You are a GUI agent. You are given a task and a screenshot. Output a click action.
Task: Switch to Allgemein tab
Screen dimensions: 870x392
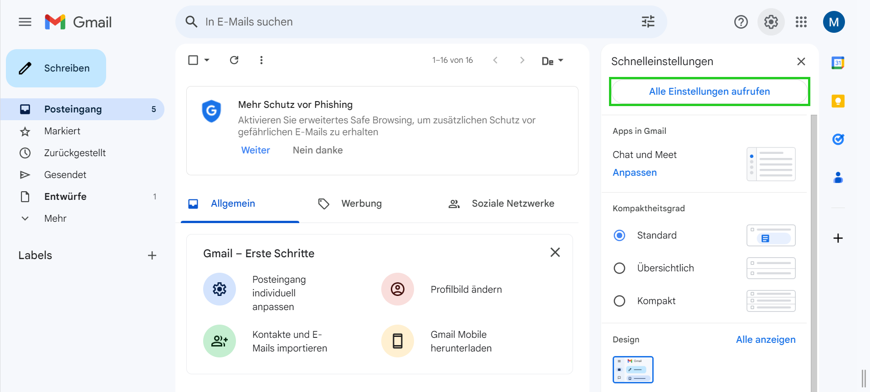[x=240, y=204]
